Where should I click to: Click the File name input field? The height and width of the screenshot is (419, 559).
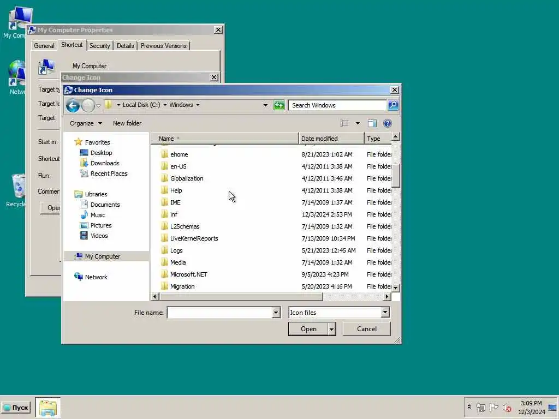(219, 313)
